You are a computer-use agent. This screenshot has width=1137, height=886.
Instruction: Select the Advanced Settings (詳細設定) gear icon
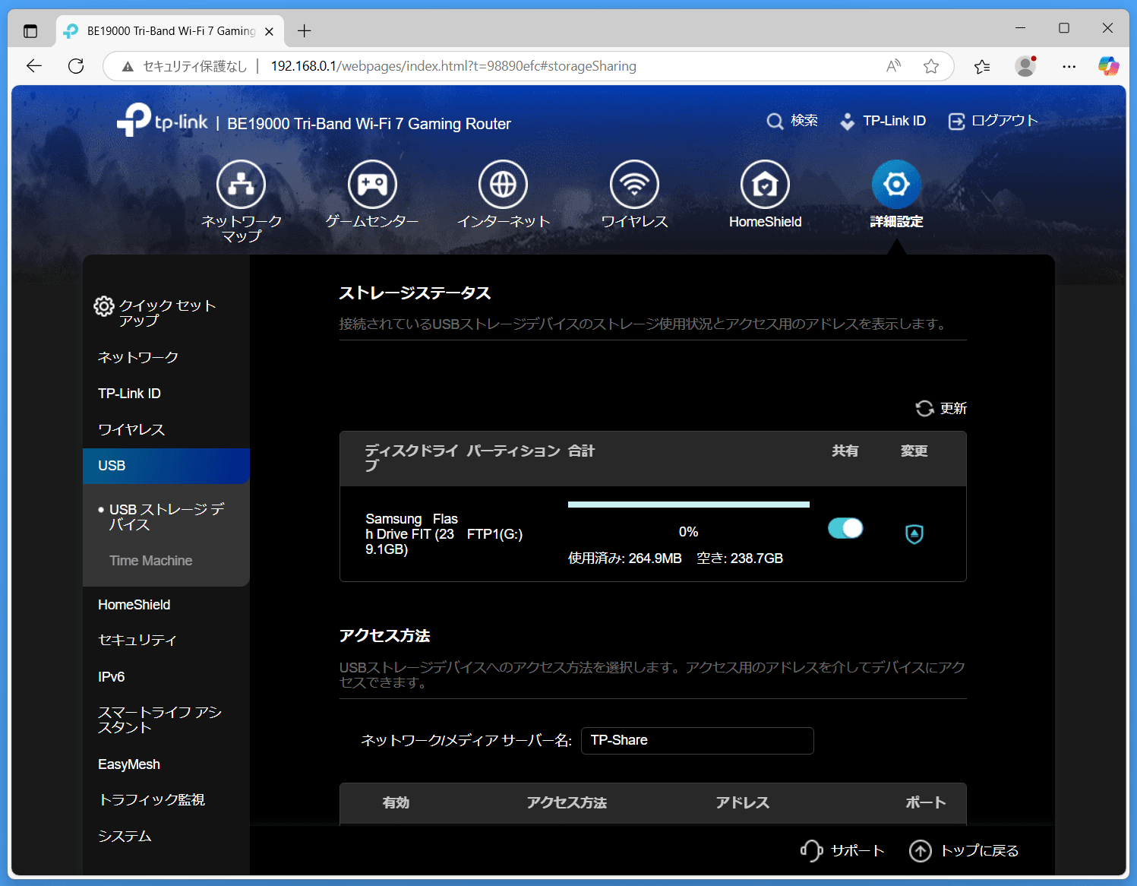(x=896, y=185)
